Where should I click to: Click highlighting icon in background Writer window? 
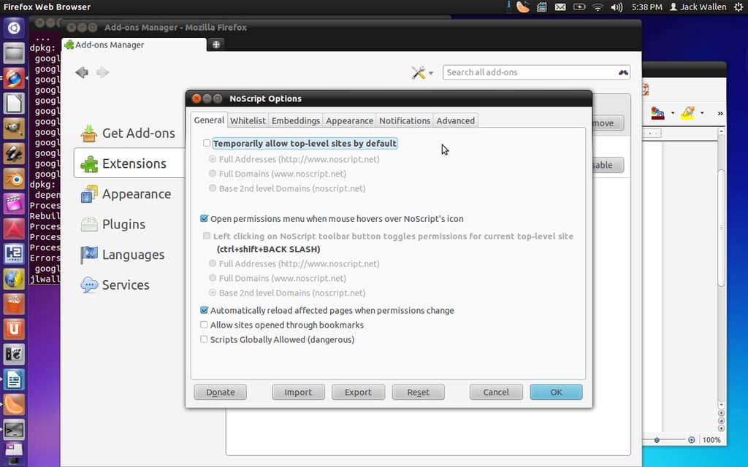687,113
